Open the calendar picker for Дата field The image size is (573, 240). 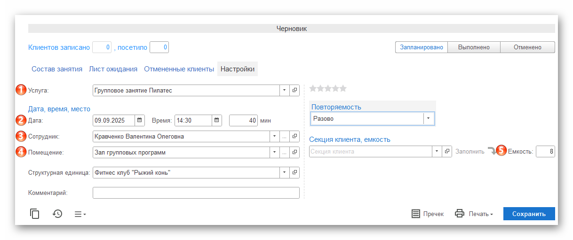coord(140,121)
